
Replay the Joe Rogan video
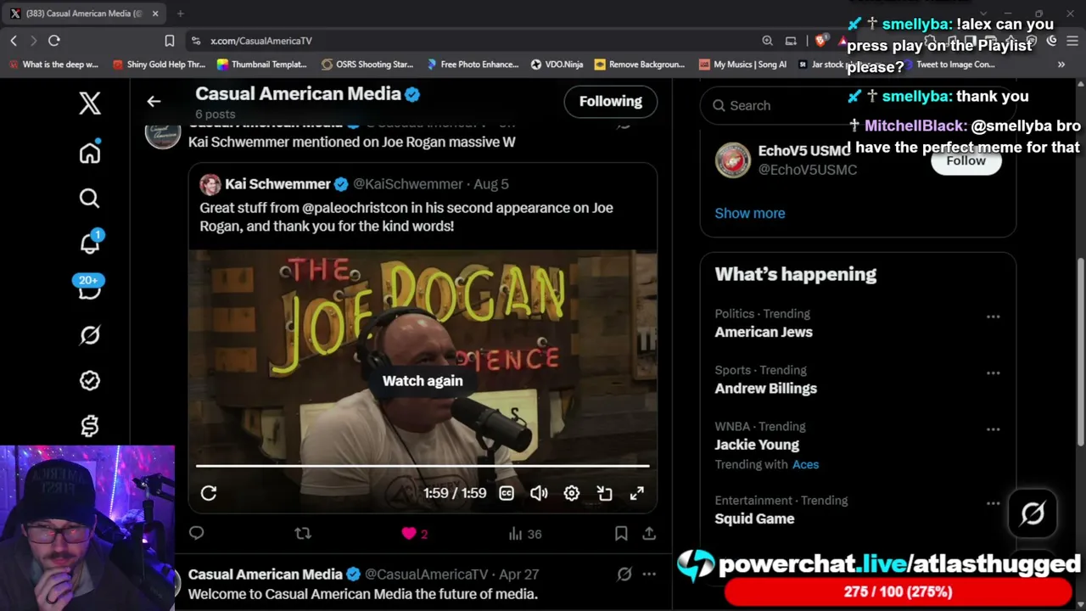[209, 493]
